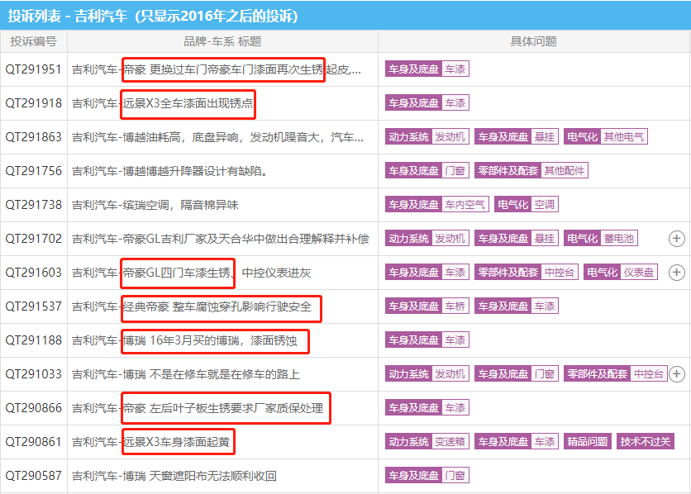This screenshot has height=494, width=691.
Task: Click 其他电气 tag in row QT291863
Action: pyautogui.click(x=623, y=137)
